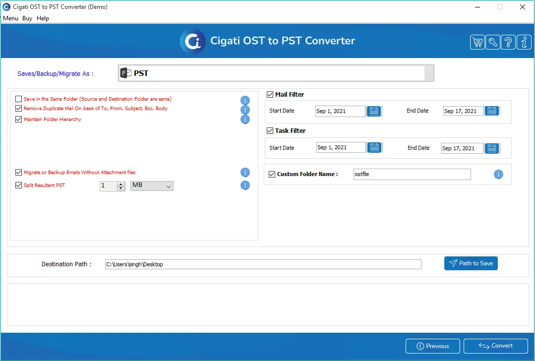Screen dimensions: 535x361
Task: Open the Menu menu
Action: tap(10, 18)
